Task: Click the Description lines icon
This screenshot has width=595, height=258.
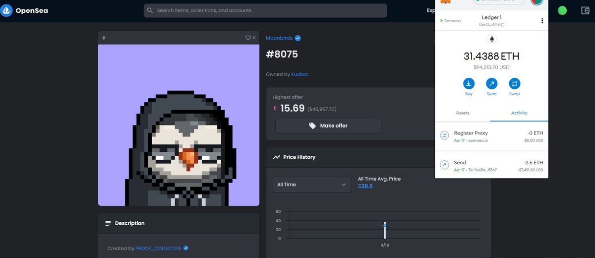Action: click(108, 223)
